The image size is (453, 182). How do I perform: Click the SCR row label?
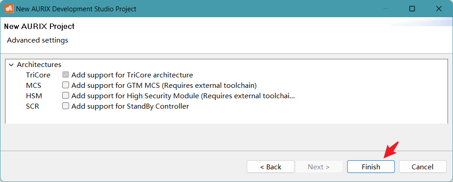coord(33,106)
